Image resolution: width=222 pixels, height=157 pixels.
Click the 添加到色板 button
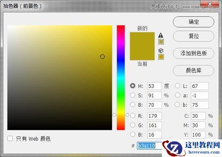pos(193,54)
